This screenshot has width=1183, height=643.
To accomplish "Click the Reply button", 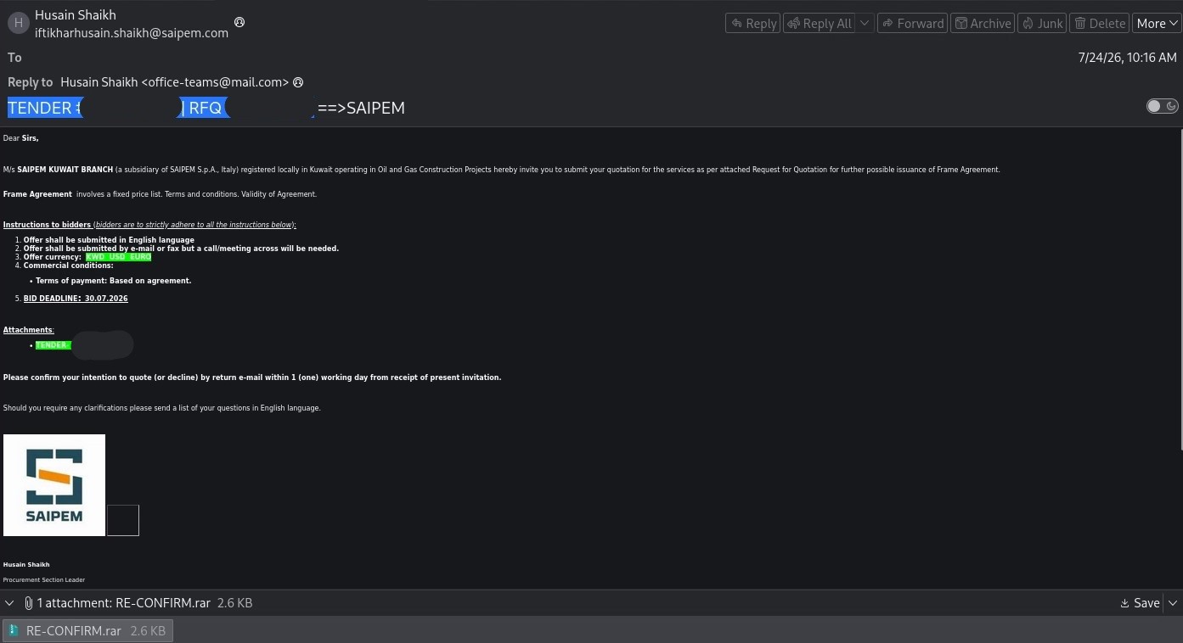I will 752,23.
